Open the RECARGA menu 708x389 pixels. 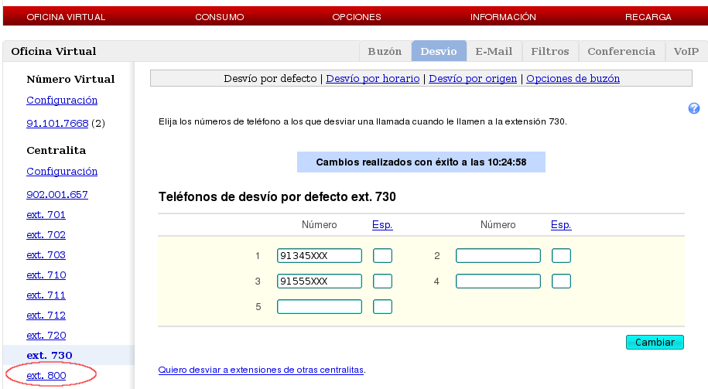[x=648, y=16]
